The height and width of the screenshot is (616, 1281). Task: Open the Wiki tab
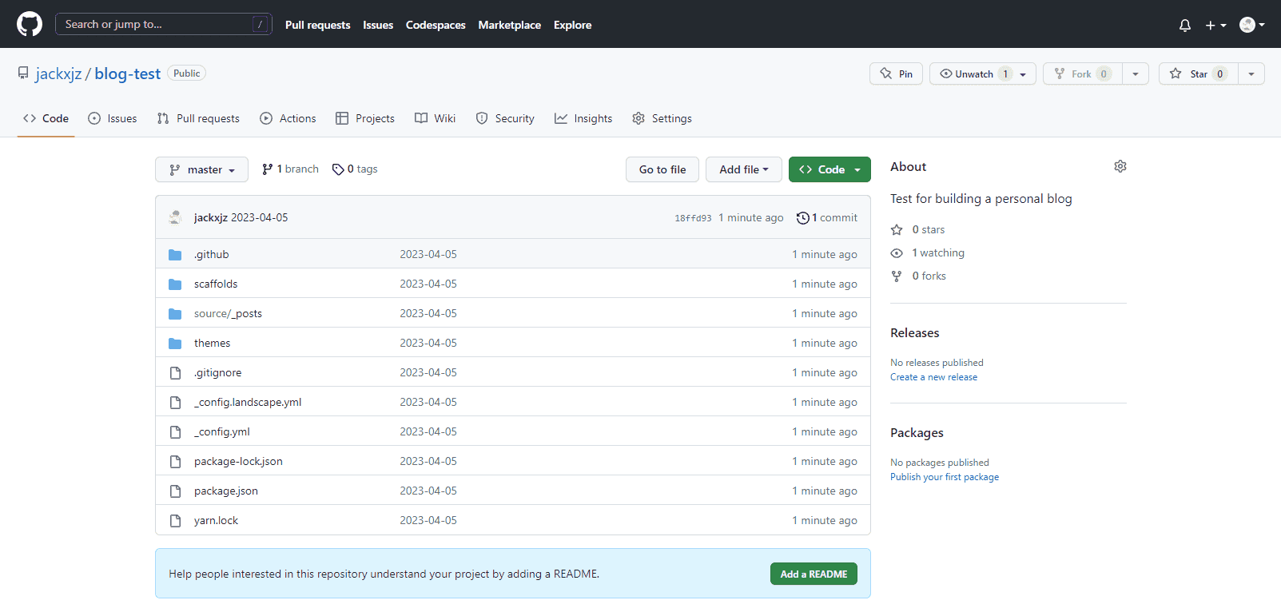(x=436, y=118)
